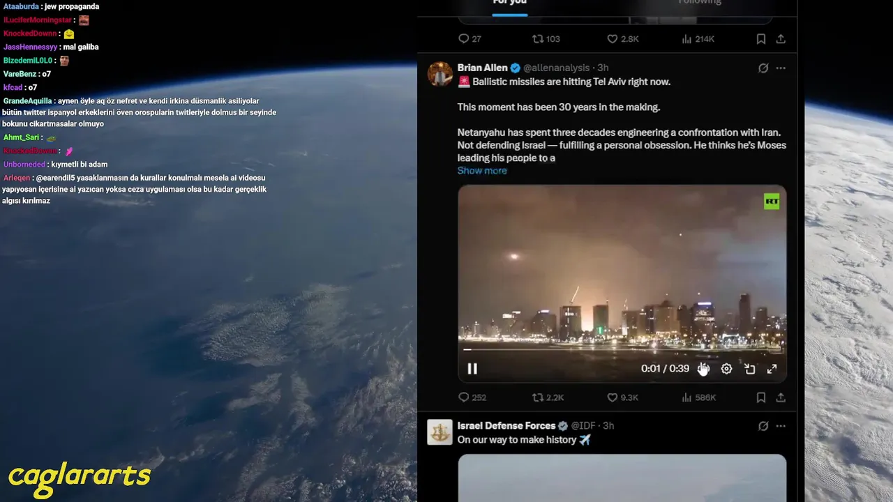The image size is (893, 502).
Task: Click chat username VareBenz
Action: click(x=20, y=74)
